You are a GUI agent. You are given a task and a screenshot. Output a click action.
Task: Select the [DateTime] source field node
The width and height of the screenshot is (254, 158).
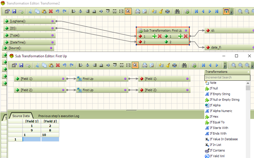29,42
